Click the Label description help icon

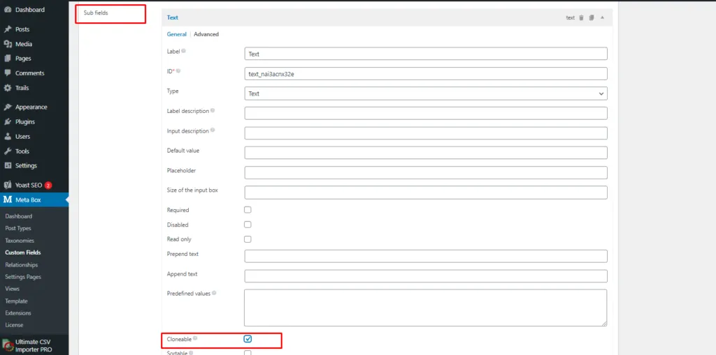213,110
